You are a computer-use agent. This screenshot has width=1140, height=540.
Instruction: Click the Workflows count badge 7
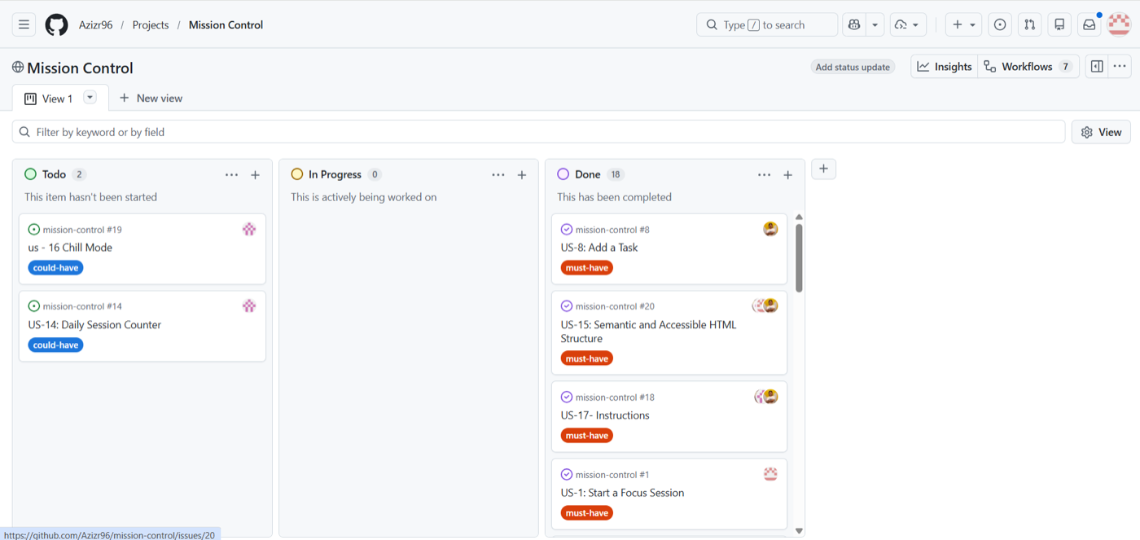coord(1065,67)
